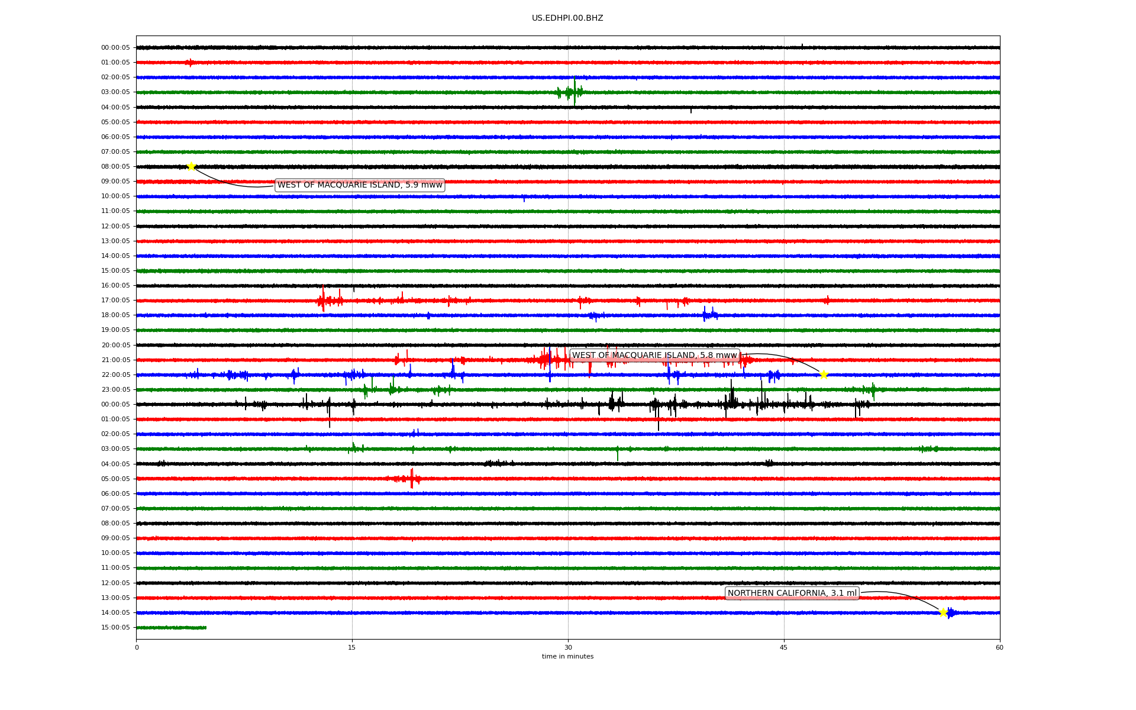
Task: Click the 30 tick on the time axis
Action: 568,647
